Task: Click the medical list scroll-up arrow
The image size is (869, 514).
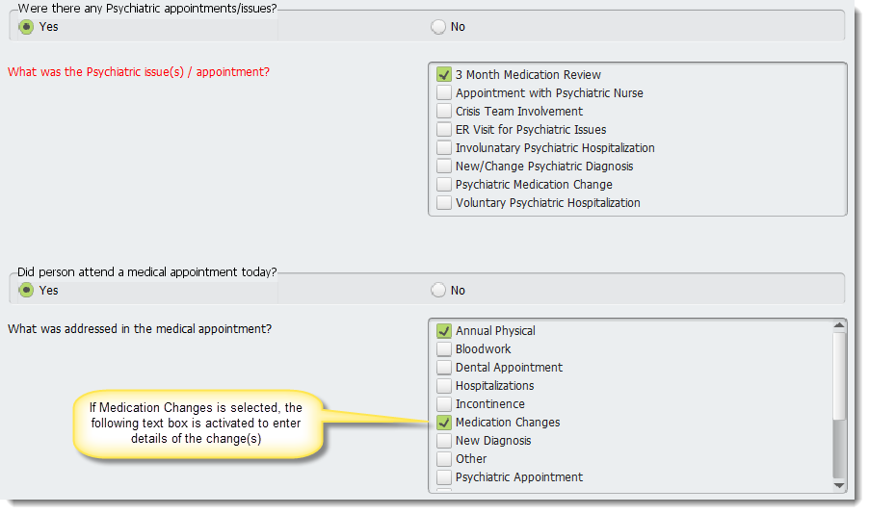Action: 839,325
